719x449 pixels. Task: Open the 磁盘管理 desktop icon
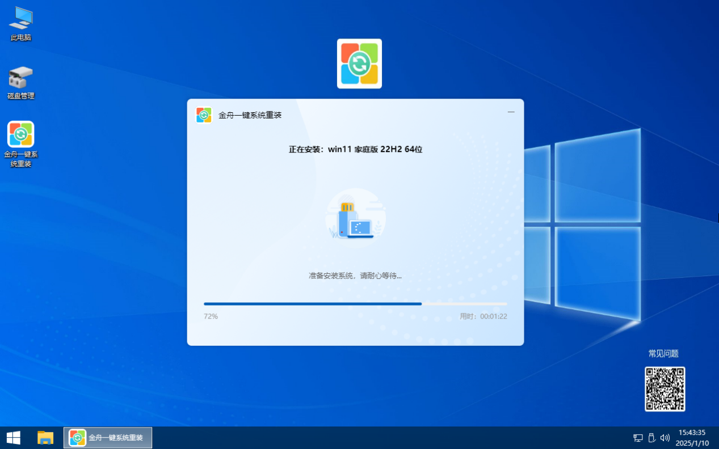pos(21,83)
